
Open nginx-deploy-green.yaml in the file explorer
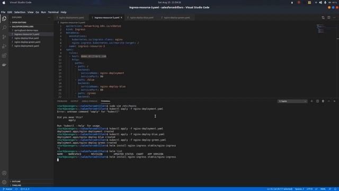click(x=27, y=42)
